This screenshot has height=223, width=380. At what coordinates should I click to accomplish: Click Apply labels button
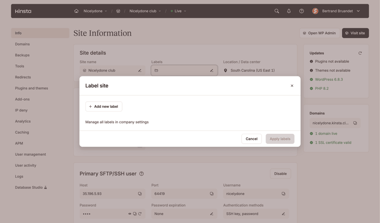[x=280, y=139]
